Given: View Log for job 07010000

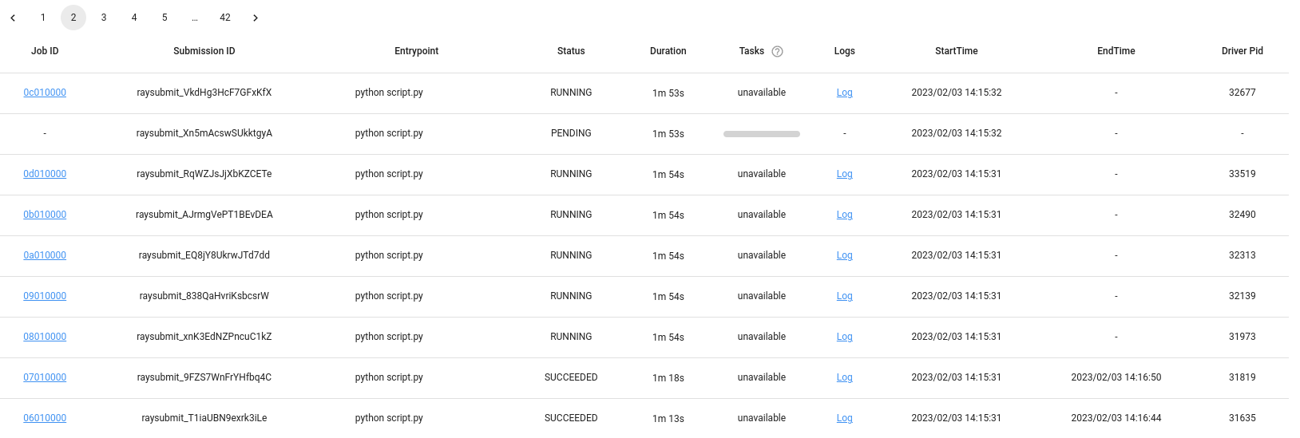Looking at the screenshot, I should tap(845, 377).
